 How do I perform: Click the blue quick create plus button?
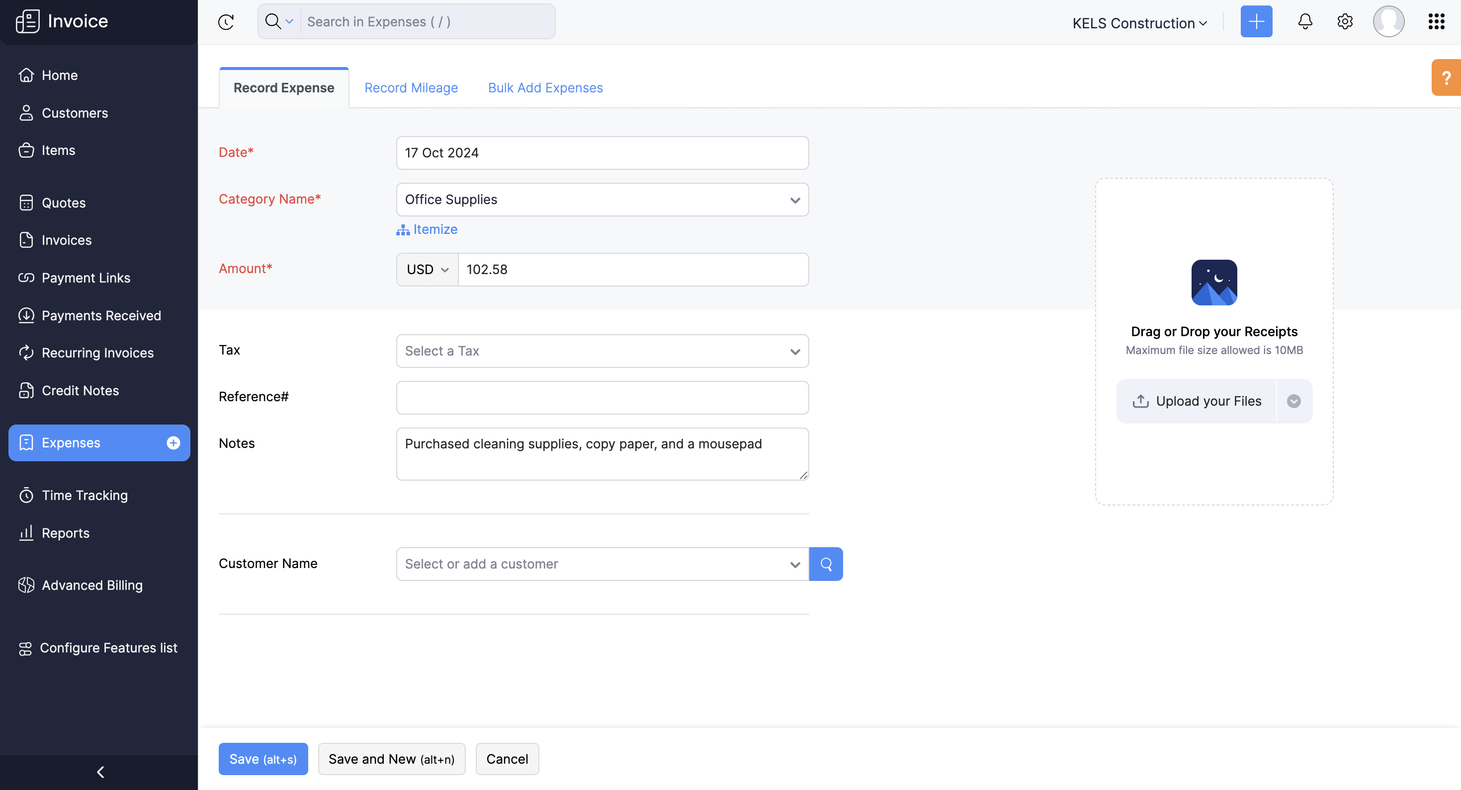[1256, 21]
